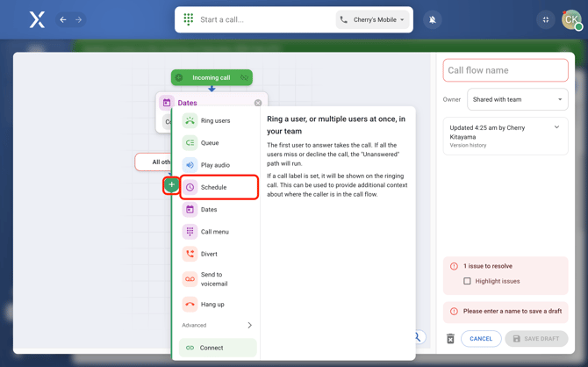Add a Play audio step

(x=214, y=165)
